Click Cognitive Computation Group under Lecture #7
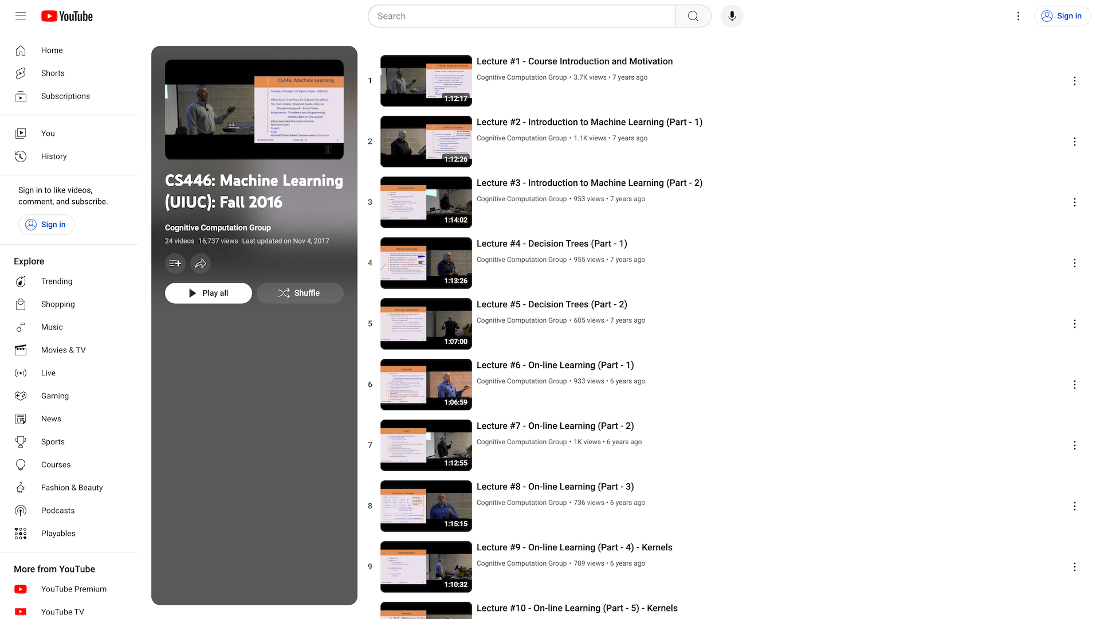This screenshot has height=619, width=1100. 521,442
